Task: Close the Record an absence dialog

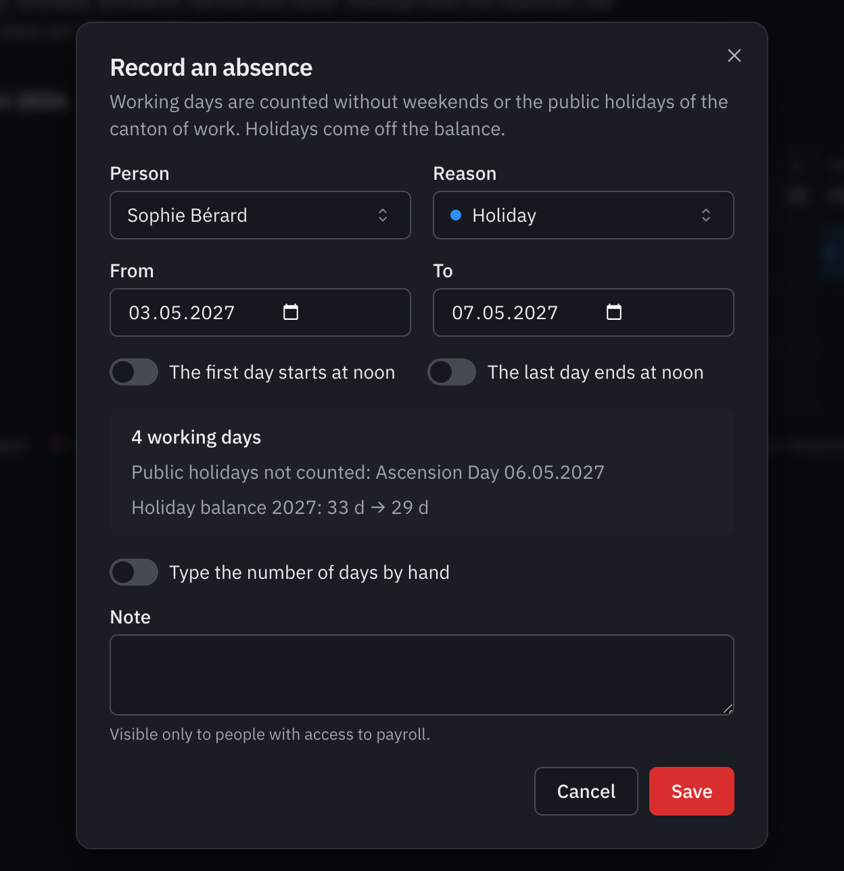Action: [x=734, y=55]
